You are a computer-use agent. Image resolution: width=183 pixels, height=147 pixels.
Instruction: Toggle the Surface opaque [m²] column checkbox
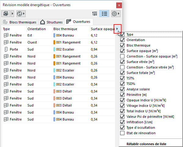pyautogui.click(x=122, y=51)
